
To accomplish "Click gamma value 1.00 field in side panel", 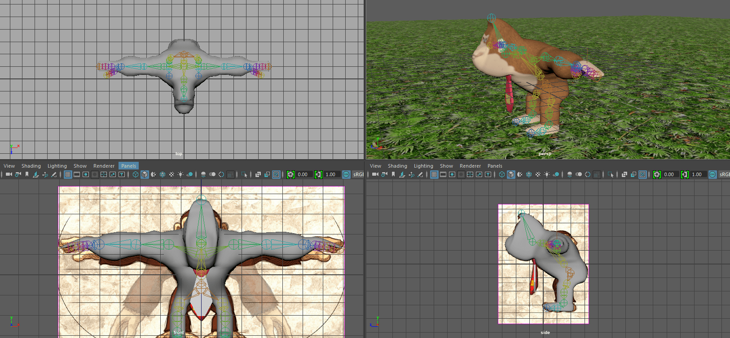I will pyautogui.click(x=698, y=174).
